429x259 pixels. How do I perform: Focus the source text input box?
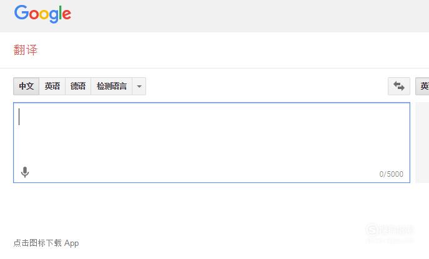(x=212, y=143)
